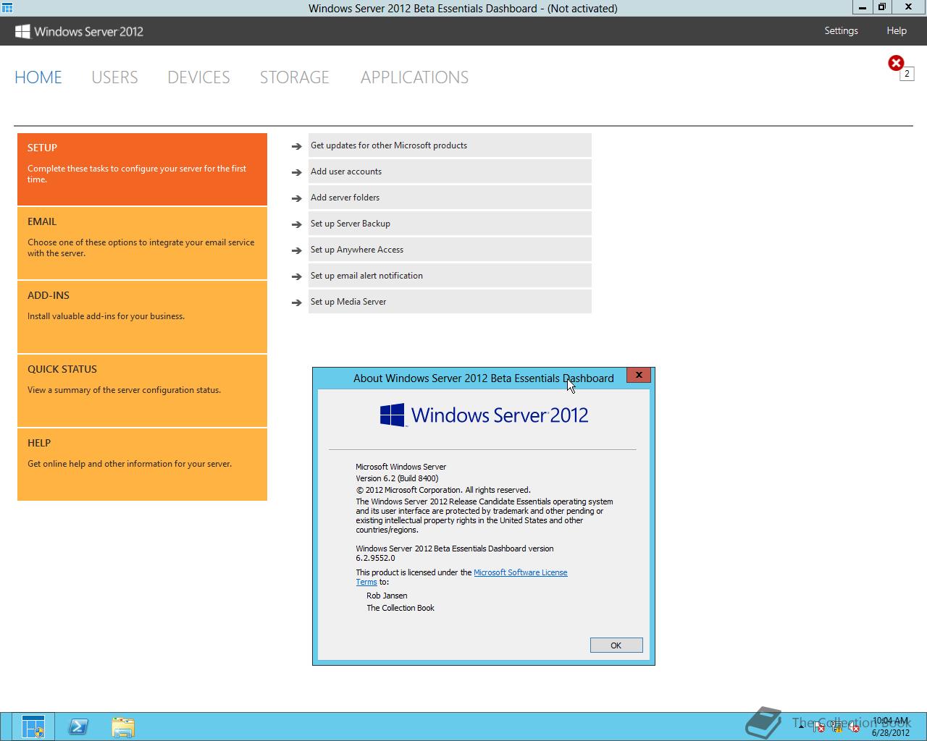Open File Explorer from the taskbar
This screenshot has height=741, width=927.
pyautogui.click(x=123, y=727)
